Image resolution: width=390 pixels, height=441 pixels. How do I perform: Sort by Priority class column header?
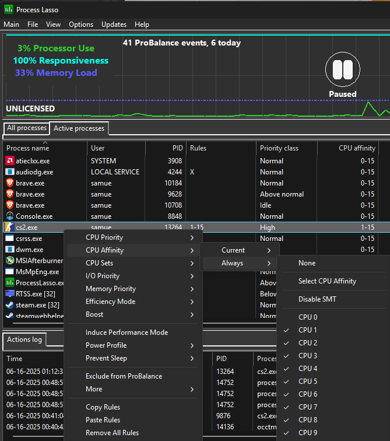point(287,148)
